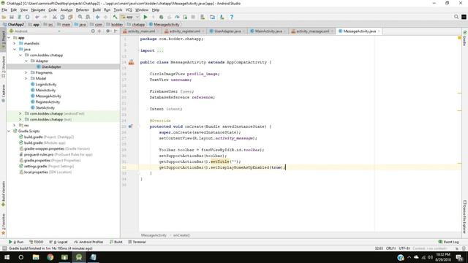This screenshot has width=468, height=263.
Task: Click the Redo arrow icon
Action: [x=45, y=17]
